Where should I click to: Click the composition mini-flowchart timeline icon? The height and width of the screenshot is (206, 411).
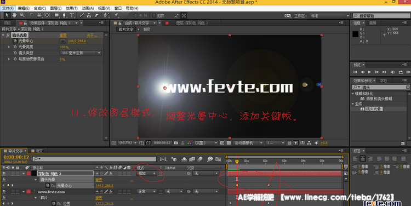pyautogui.click(x=163, y=159)
